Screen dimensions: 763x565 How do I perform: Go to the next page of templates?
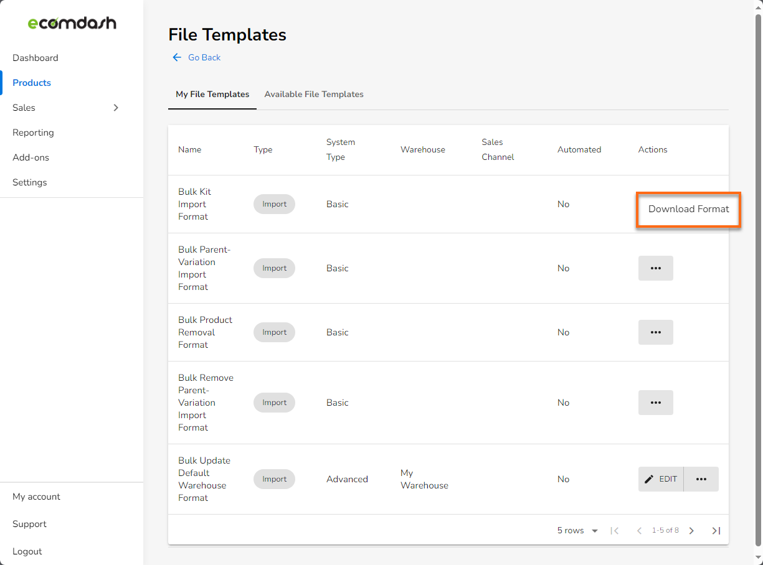tap(691, 530)
